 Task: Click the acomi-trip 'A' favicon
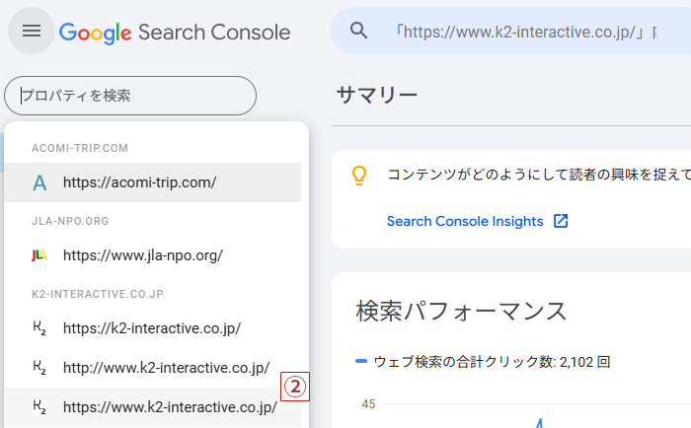39,182
